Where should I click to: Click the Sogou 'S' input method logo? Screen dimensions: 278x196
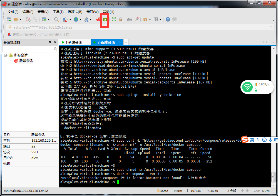pos(244,139)
